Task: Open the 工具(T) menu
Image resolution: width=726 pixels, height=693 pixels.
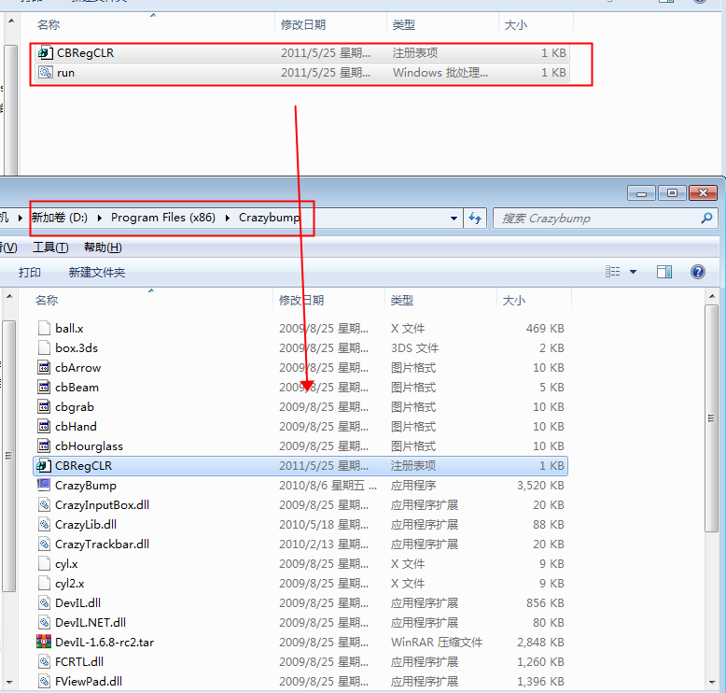Action: tap(50, 247)
